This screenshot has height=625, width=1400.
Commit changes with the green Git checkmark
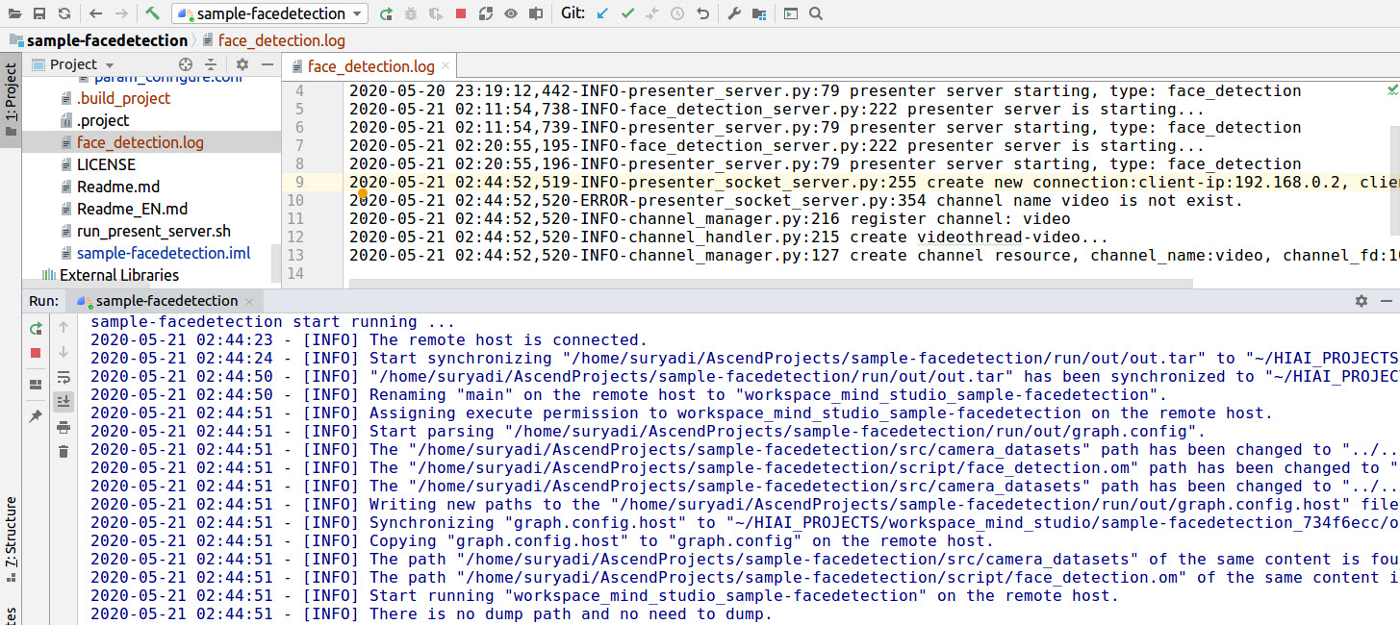[627, 13]
